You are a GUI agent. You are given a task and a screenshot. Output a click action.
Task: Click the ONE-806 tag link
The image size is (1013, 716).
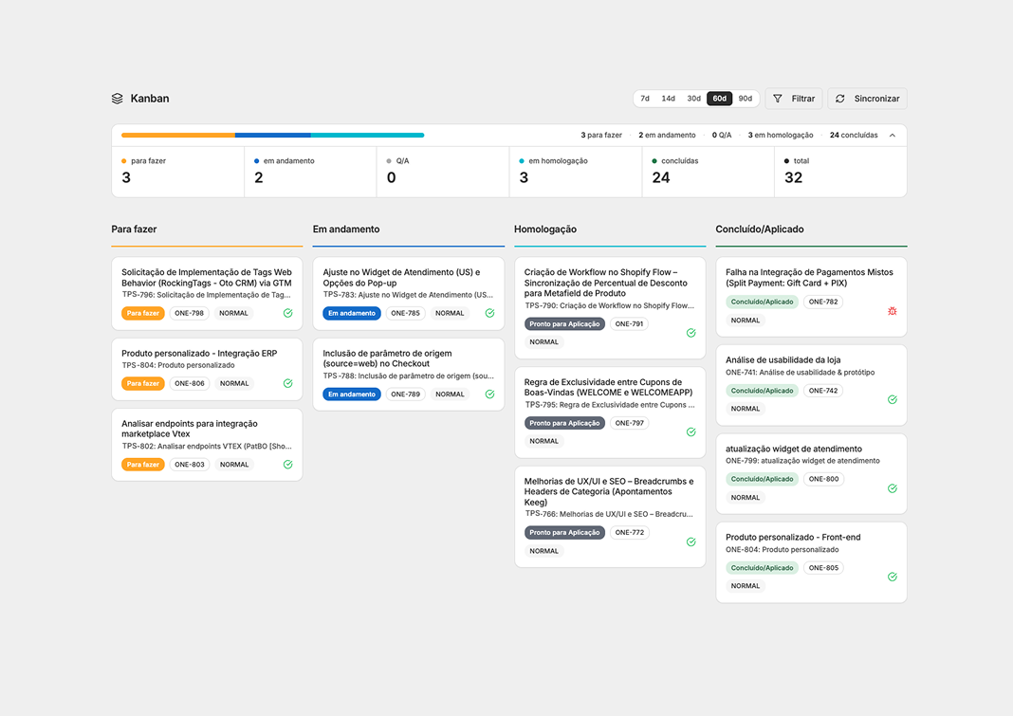point(190,383)
